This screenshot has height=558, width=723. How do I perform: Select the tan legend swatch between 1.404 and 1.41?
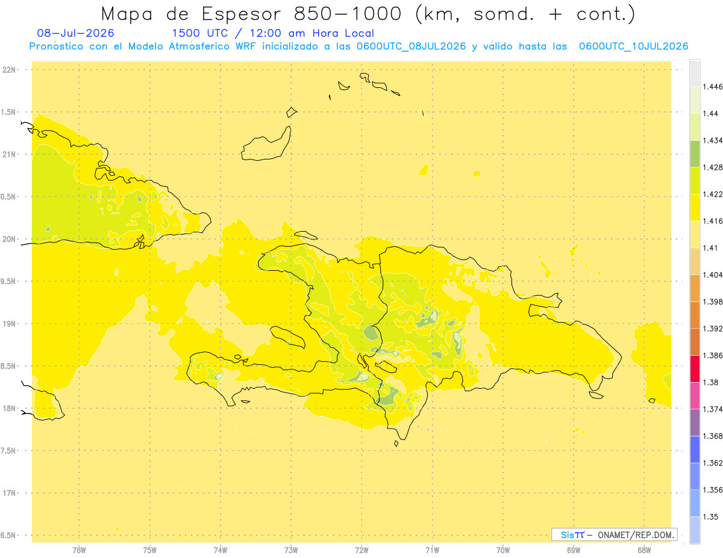point(695,261)
